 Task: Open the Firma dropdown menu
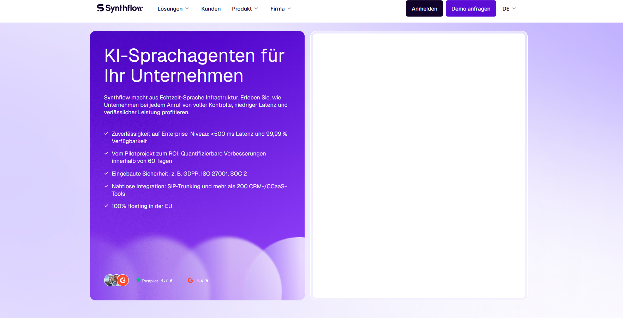(281, 8)
